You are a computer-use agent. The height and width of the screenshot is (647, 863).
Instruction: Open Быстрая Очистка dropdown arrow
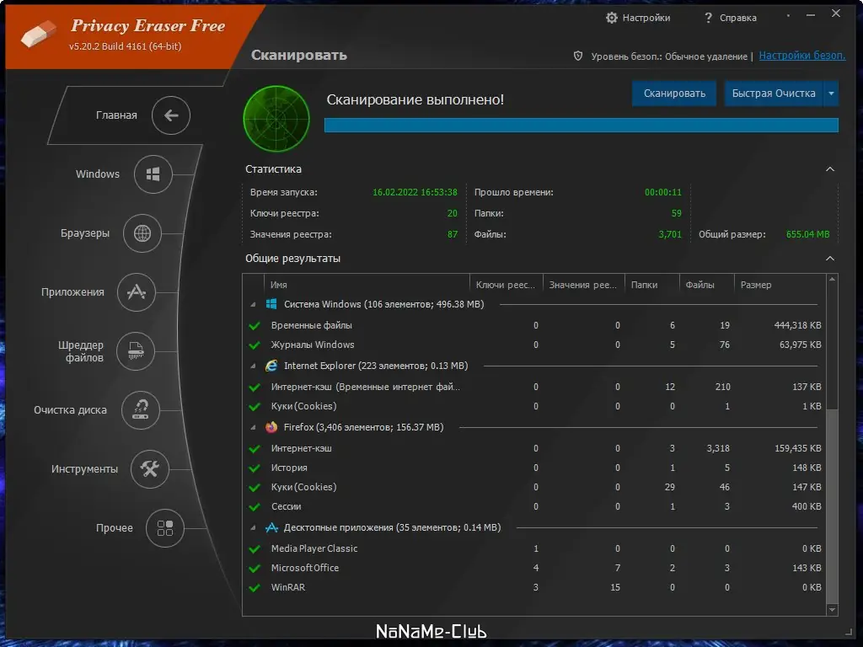pyautogui.click(x=831, y=94)
